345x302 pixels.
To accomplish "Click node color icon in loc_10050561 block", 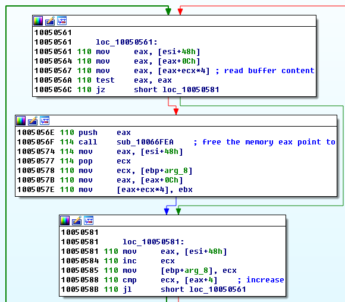I will point(38,21).
